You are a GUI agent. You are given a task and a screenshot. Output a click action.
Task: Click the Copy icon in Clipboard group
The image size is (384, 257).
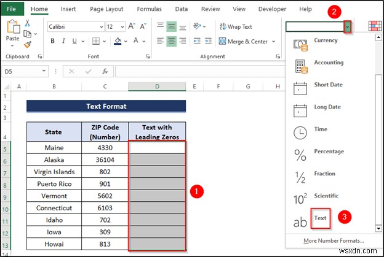[x=27, y=34]
